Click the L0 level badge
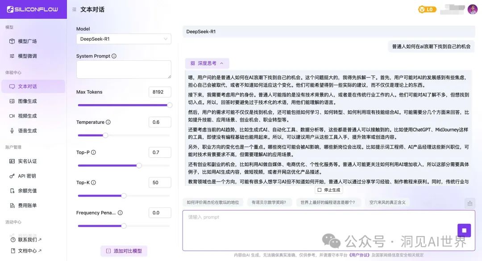Viewport: 482px width, 261px height. pyautogui.click(x=427, y=9)
